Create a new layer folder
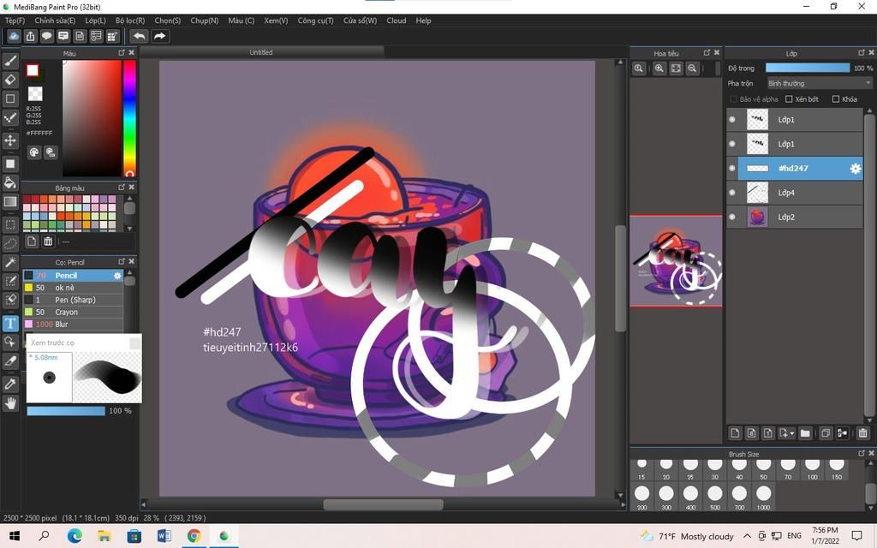Screen dimensions: 877x548 805,433
